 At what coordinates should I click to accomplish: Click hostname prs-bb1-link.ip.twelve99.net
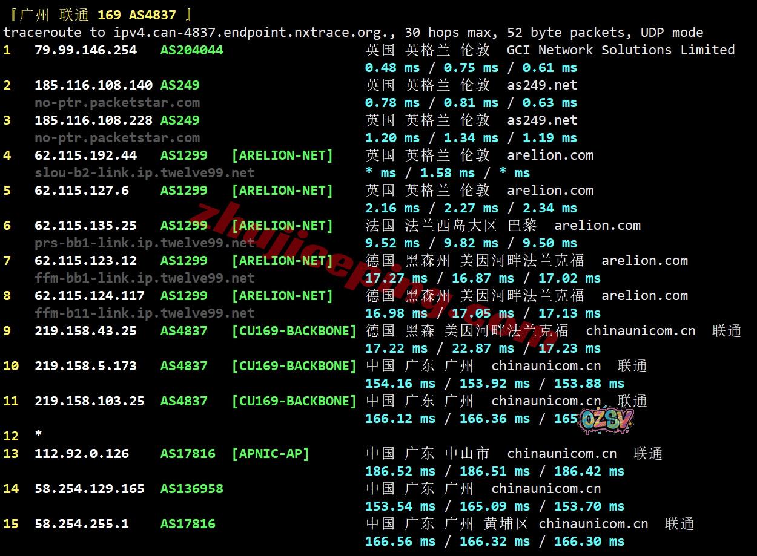click(x=144, y=243)
